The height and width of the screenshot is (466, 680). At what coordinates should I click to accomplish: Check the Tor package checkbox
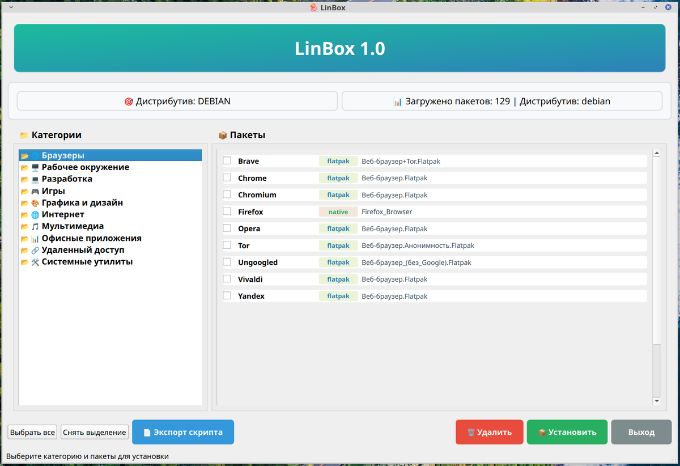coord(227,245)
